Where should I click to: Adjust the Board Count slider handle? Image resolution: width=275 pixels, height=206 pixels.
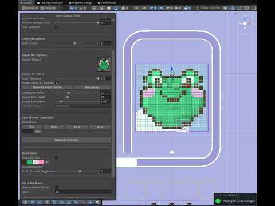tap(74, 43)
